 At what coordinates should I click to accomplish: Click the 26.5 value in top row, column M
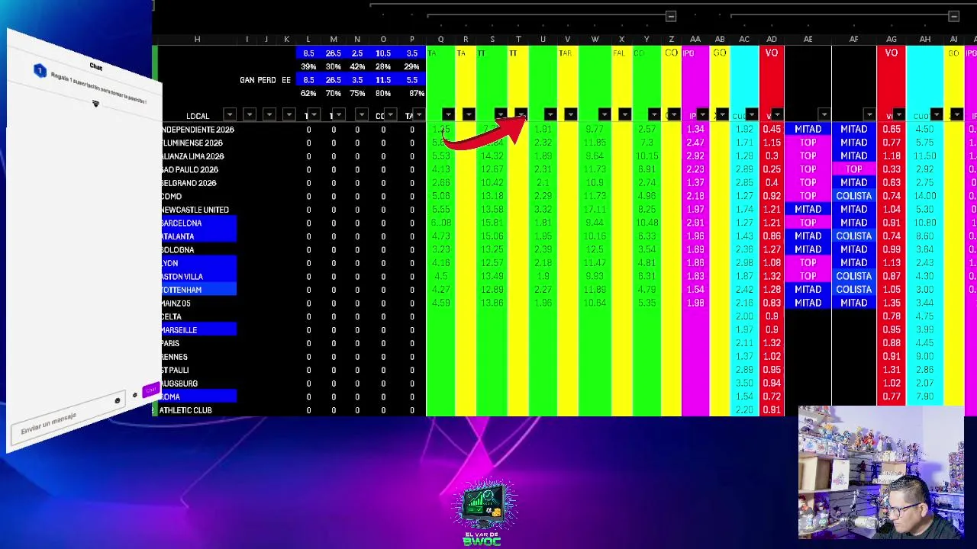point(334,53)
